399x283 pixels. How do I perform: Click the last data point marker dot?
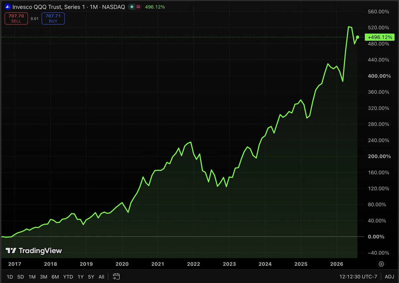coord(357,37)
